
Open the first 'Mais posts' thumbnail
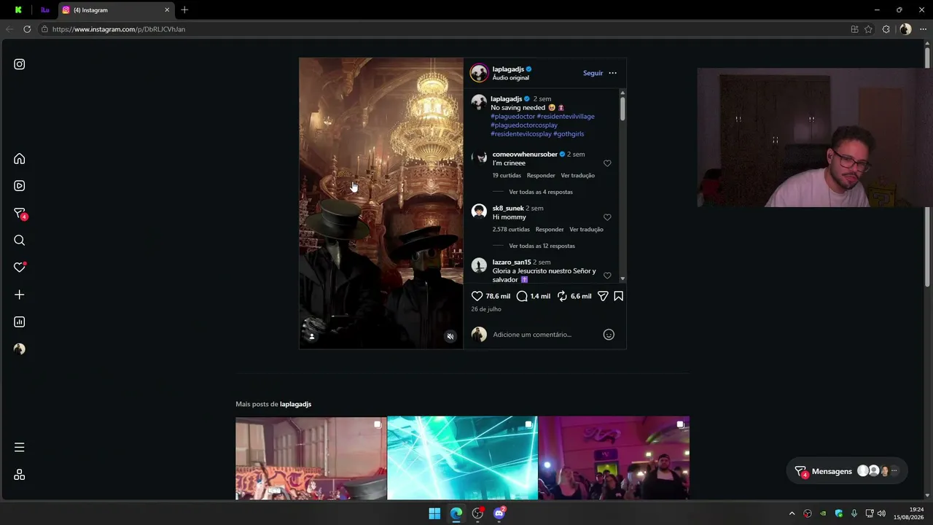click(x=311, y=458)
